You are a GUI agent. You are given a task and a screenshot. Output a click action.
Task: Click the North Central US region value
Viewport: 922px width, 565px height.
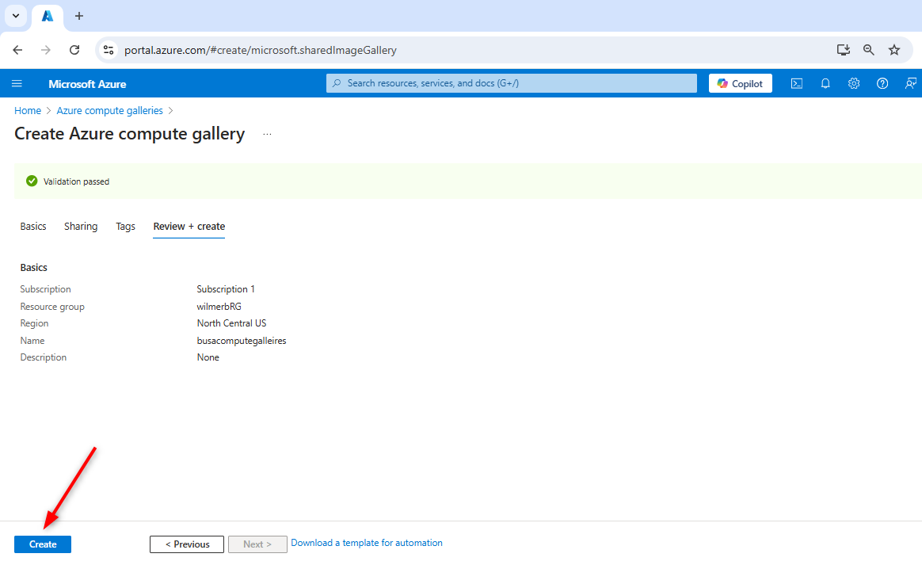point(231,323)
